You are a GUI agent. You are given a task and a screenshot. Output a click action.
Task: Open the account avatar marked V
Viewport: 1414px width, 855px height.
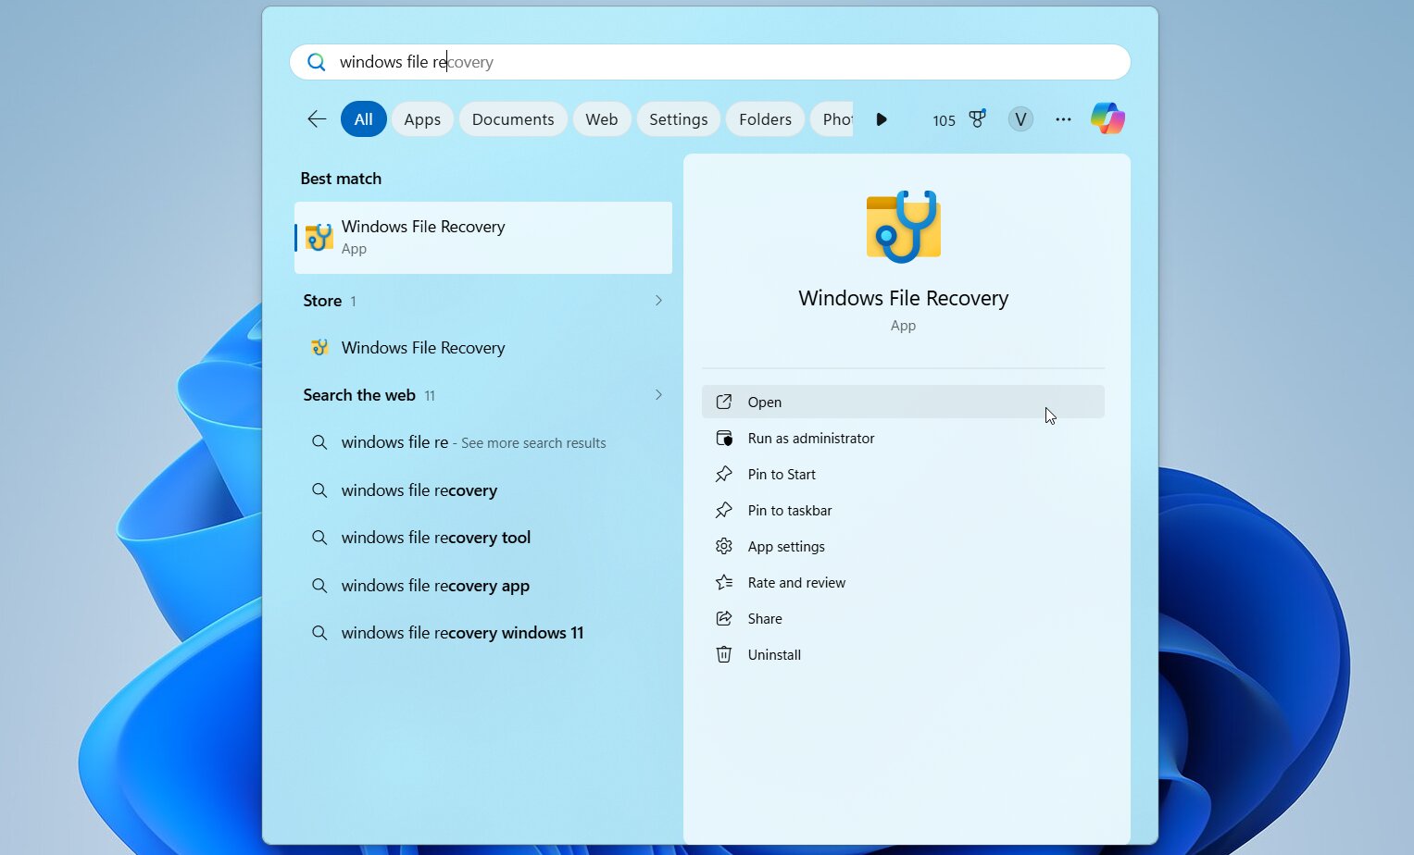click(1020, 119)
